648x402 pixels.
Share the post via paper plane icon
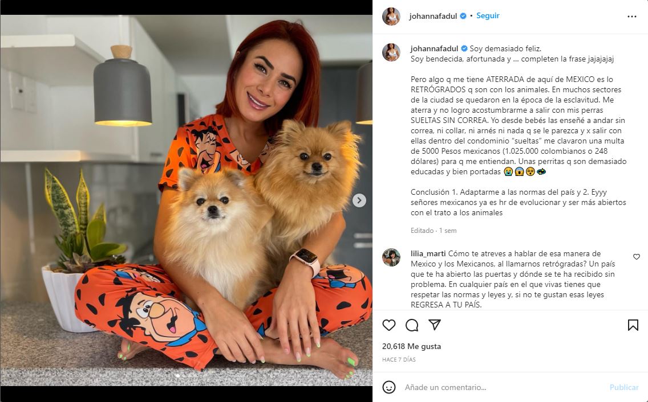point(434,325)
